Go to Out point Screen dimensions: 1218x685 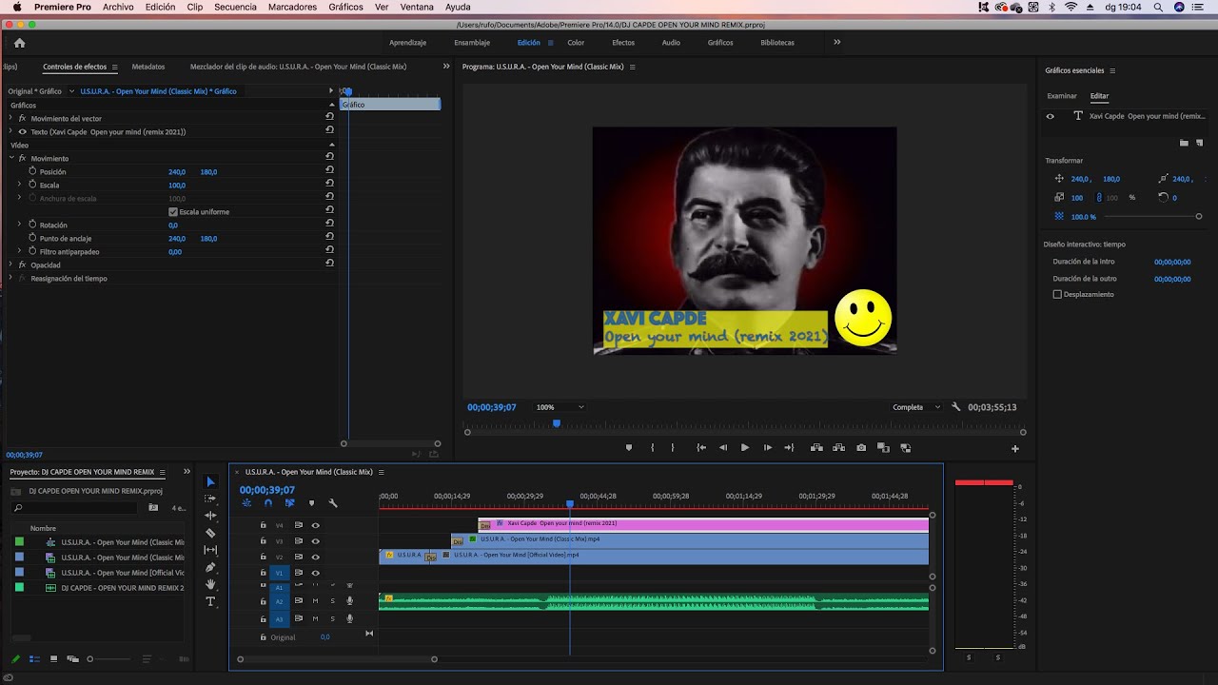[x=789, y=447]
